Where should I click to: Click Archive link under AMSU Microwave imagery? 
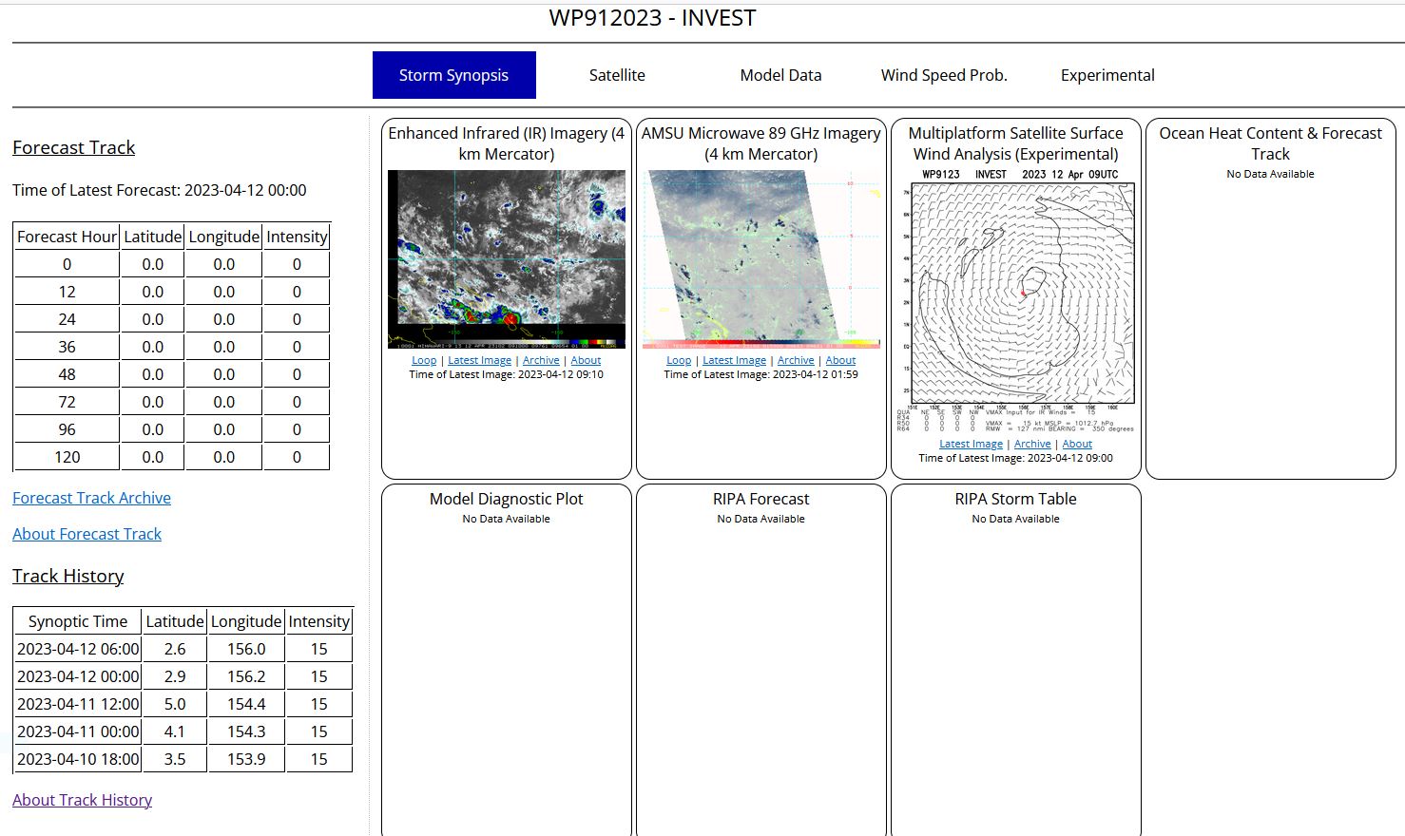(796, 361)
